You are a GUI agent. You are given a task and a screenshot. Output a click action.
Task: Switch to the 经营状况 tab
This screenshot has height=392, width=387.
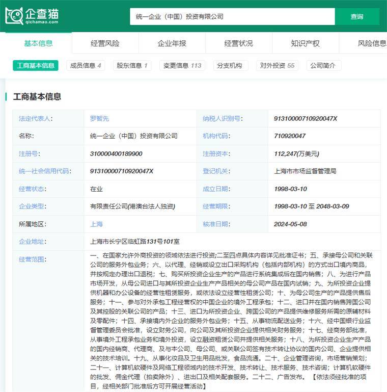238,43
